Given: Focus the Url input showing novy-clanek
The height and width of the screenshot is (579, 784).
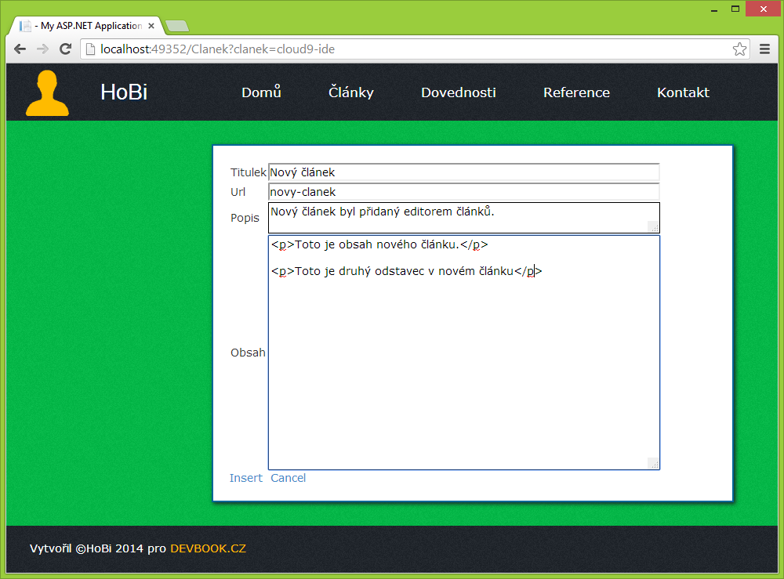Looking at the screenshot, I should click(463, 191).
